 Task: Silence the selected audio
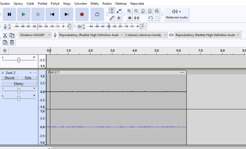pos(136,18)
